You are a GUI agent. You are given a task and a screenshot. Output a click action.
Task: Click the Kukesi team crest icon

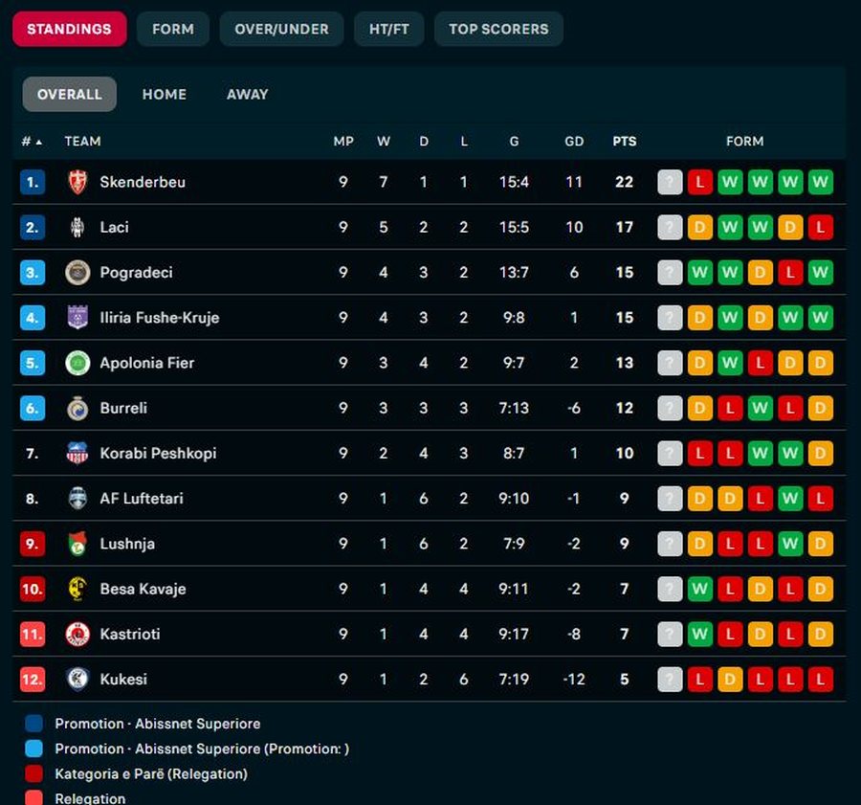point(77,680)
